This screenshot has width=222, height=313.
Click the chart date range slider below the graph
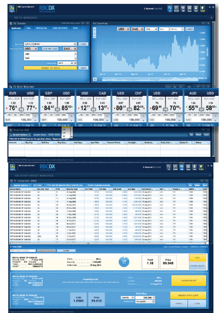(150, 80)
